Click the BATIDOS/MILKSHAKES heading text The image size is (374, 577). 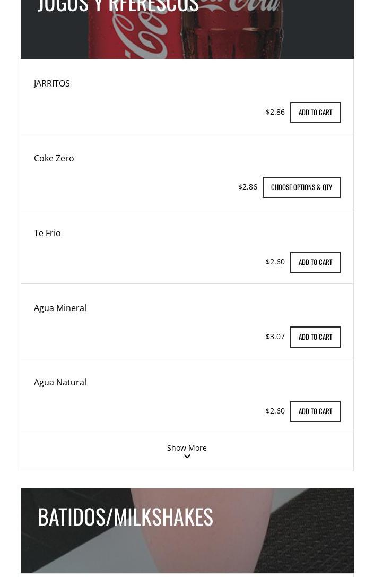(x=125, y=516)
